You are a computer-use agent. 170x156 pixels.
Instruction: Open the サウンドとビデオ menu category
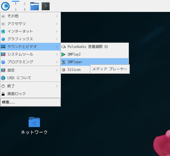[30, 47]
